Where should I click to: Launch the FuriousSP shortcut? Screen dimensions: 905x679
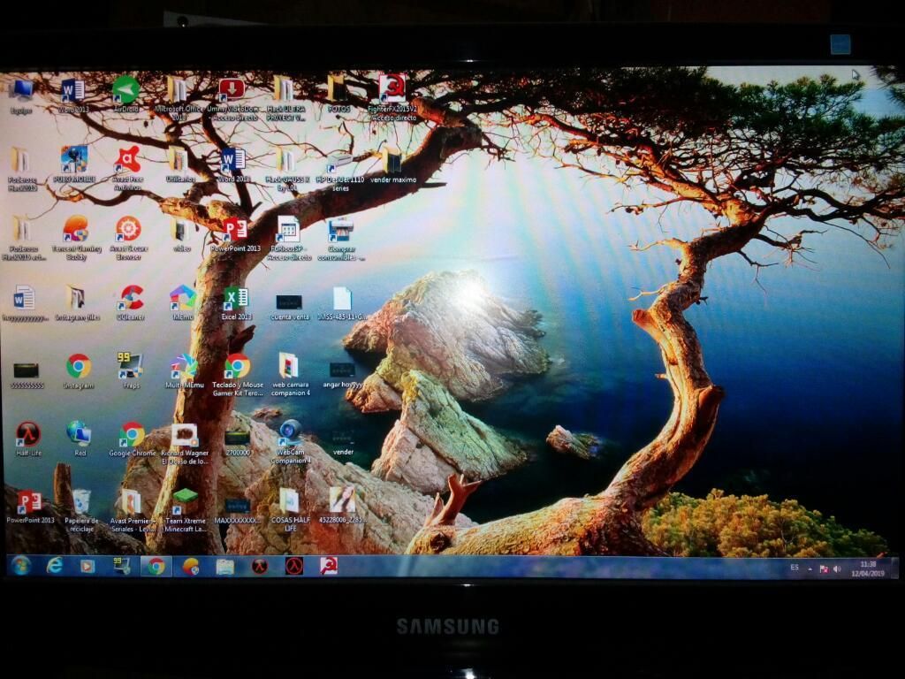[289, 237]
